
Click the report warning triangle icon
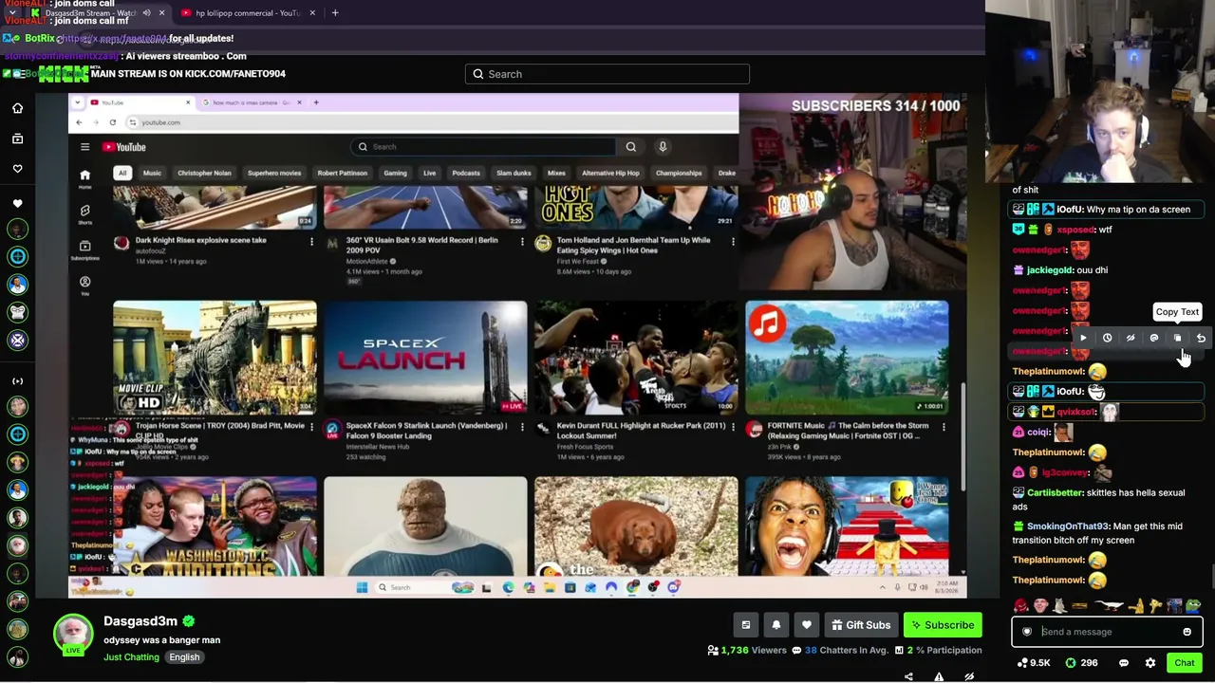tap(939, 676)
